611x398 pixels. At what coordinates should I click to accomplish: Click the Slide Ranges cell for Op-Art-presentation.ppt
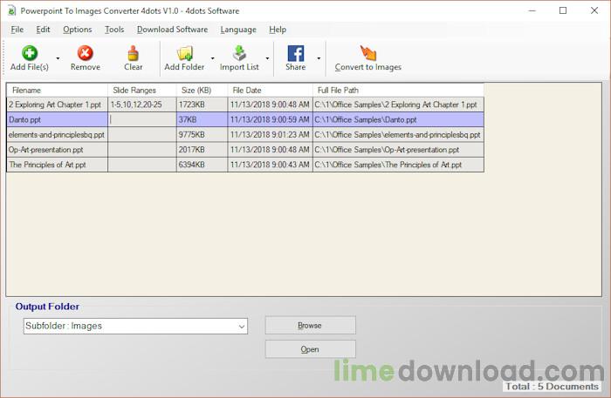click(142, 150)
